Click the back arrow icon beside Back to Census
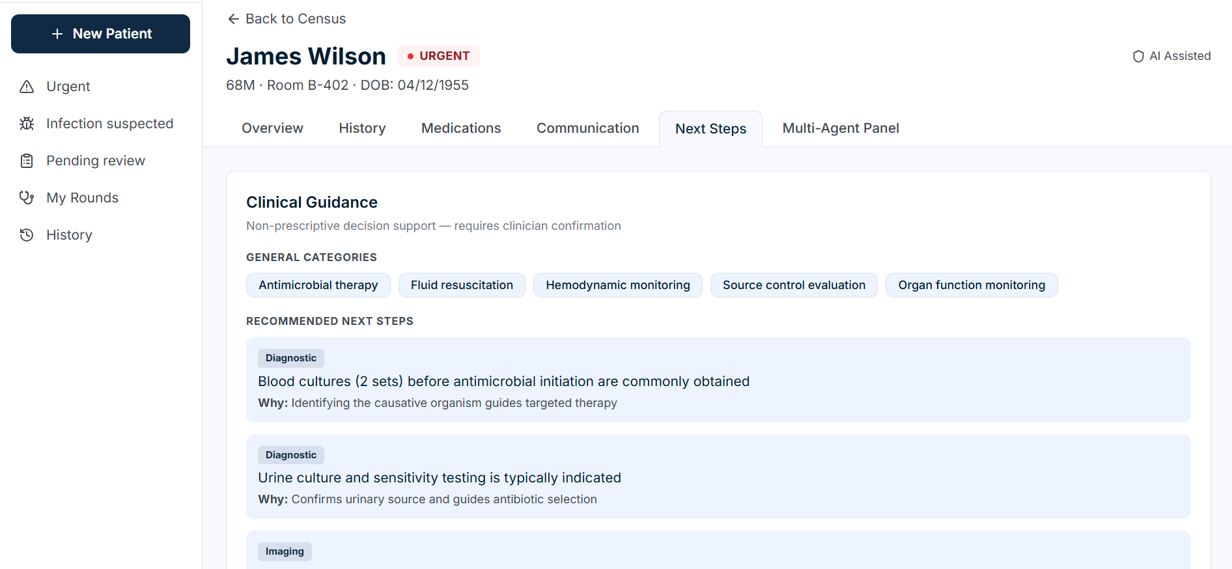The width and height of the screenshot is (1232, 569). click(233, 19)
